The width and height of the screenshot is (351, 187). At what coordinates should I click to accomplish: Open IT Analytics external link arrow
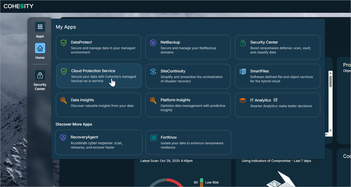276,100
